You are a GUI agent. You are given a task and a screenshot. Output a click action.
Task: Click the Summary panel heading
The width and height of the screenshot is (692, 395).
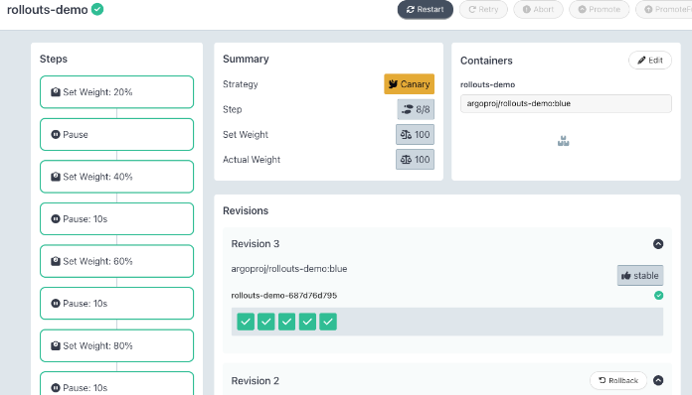(x=246, y=59)
